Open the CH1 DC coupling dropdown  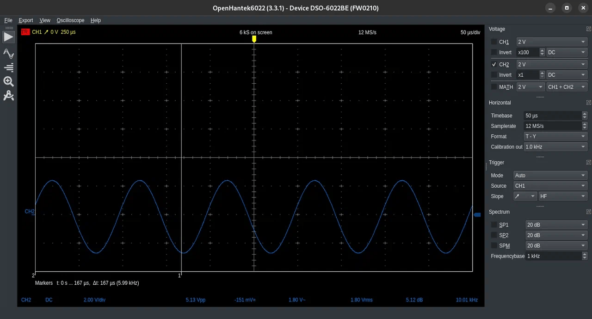(x=567, y=52)
